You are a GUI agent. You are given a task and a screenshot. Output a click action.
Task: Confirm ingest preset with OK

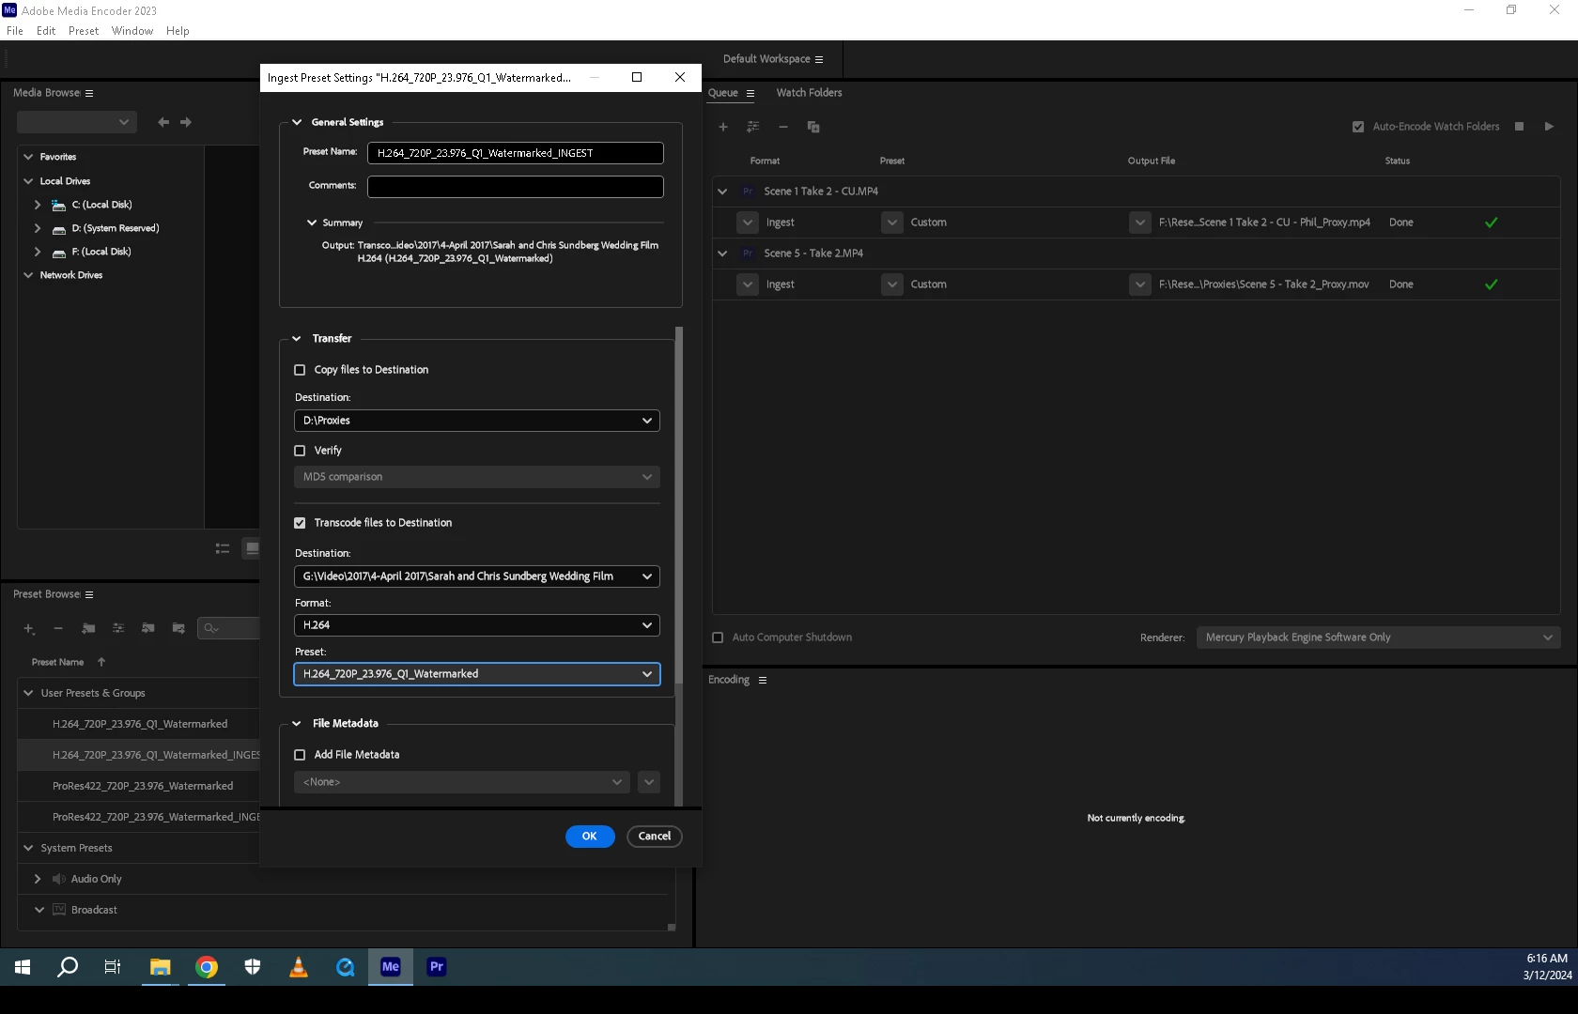(590, 837)
